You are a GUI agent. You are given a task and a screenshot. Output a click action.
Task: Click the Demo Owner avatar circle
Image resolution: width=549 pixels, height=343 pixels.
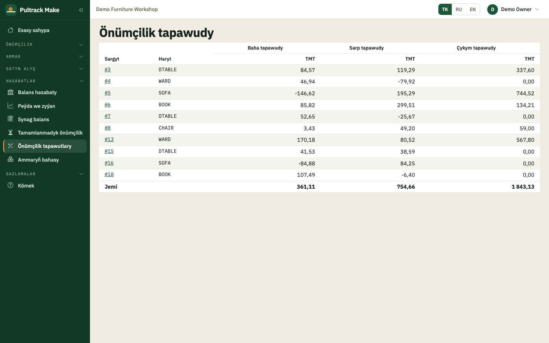[493, 10]
